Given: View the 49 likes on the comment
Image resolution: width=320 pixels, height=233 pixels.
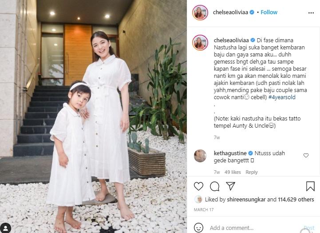Looking at the screenshot, I should [233, 172].
